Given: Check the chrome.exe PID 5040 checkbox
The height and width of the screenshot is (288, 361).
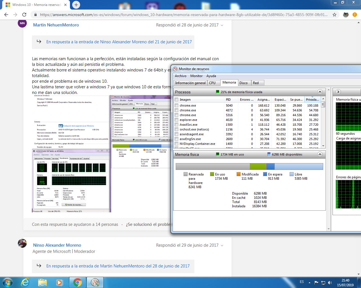Looking at the screenshot, I should 177,105.
